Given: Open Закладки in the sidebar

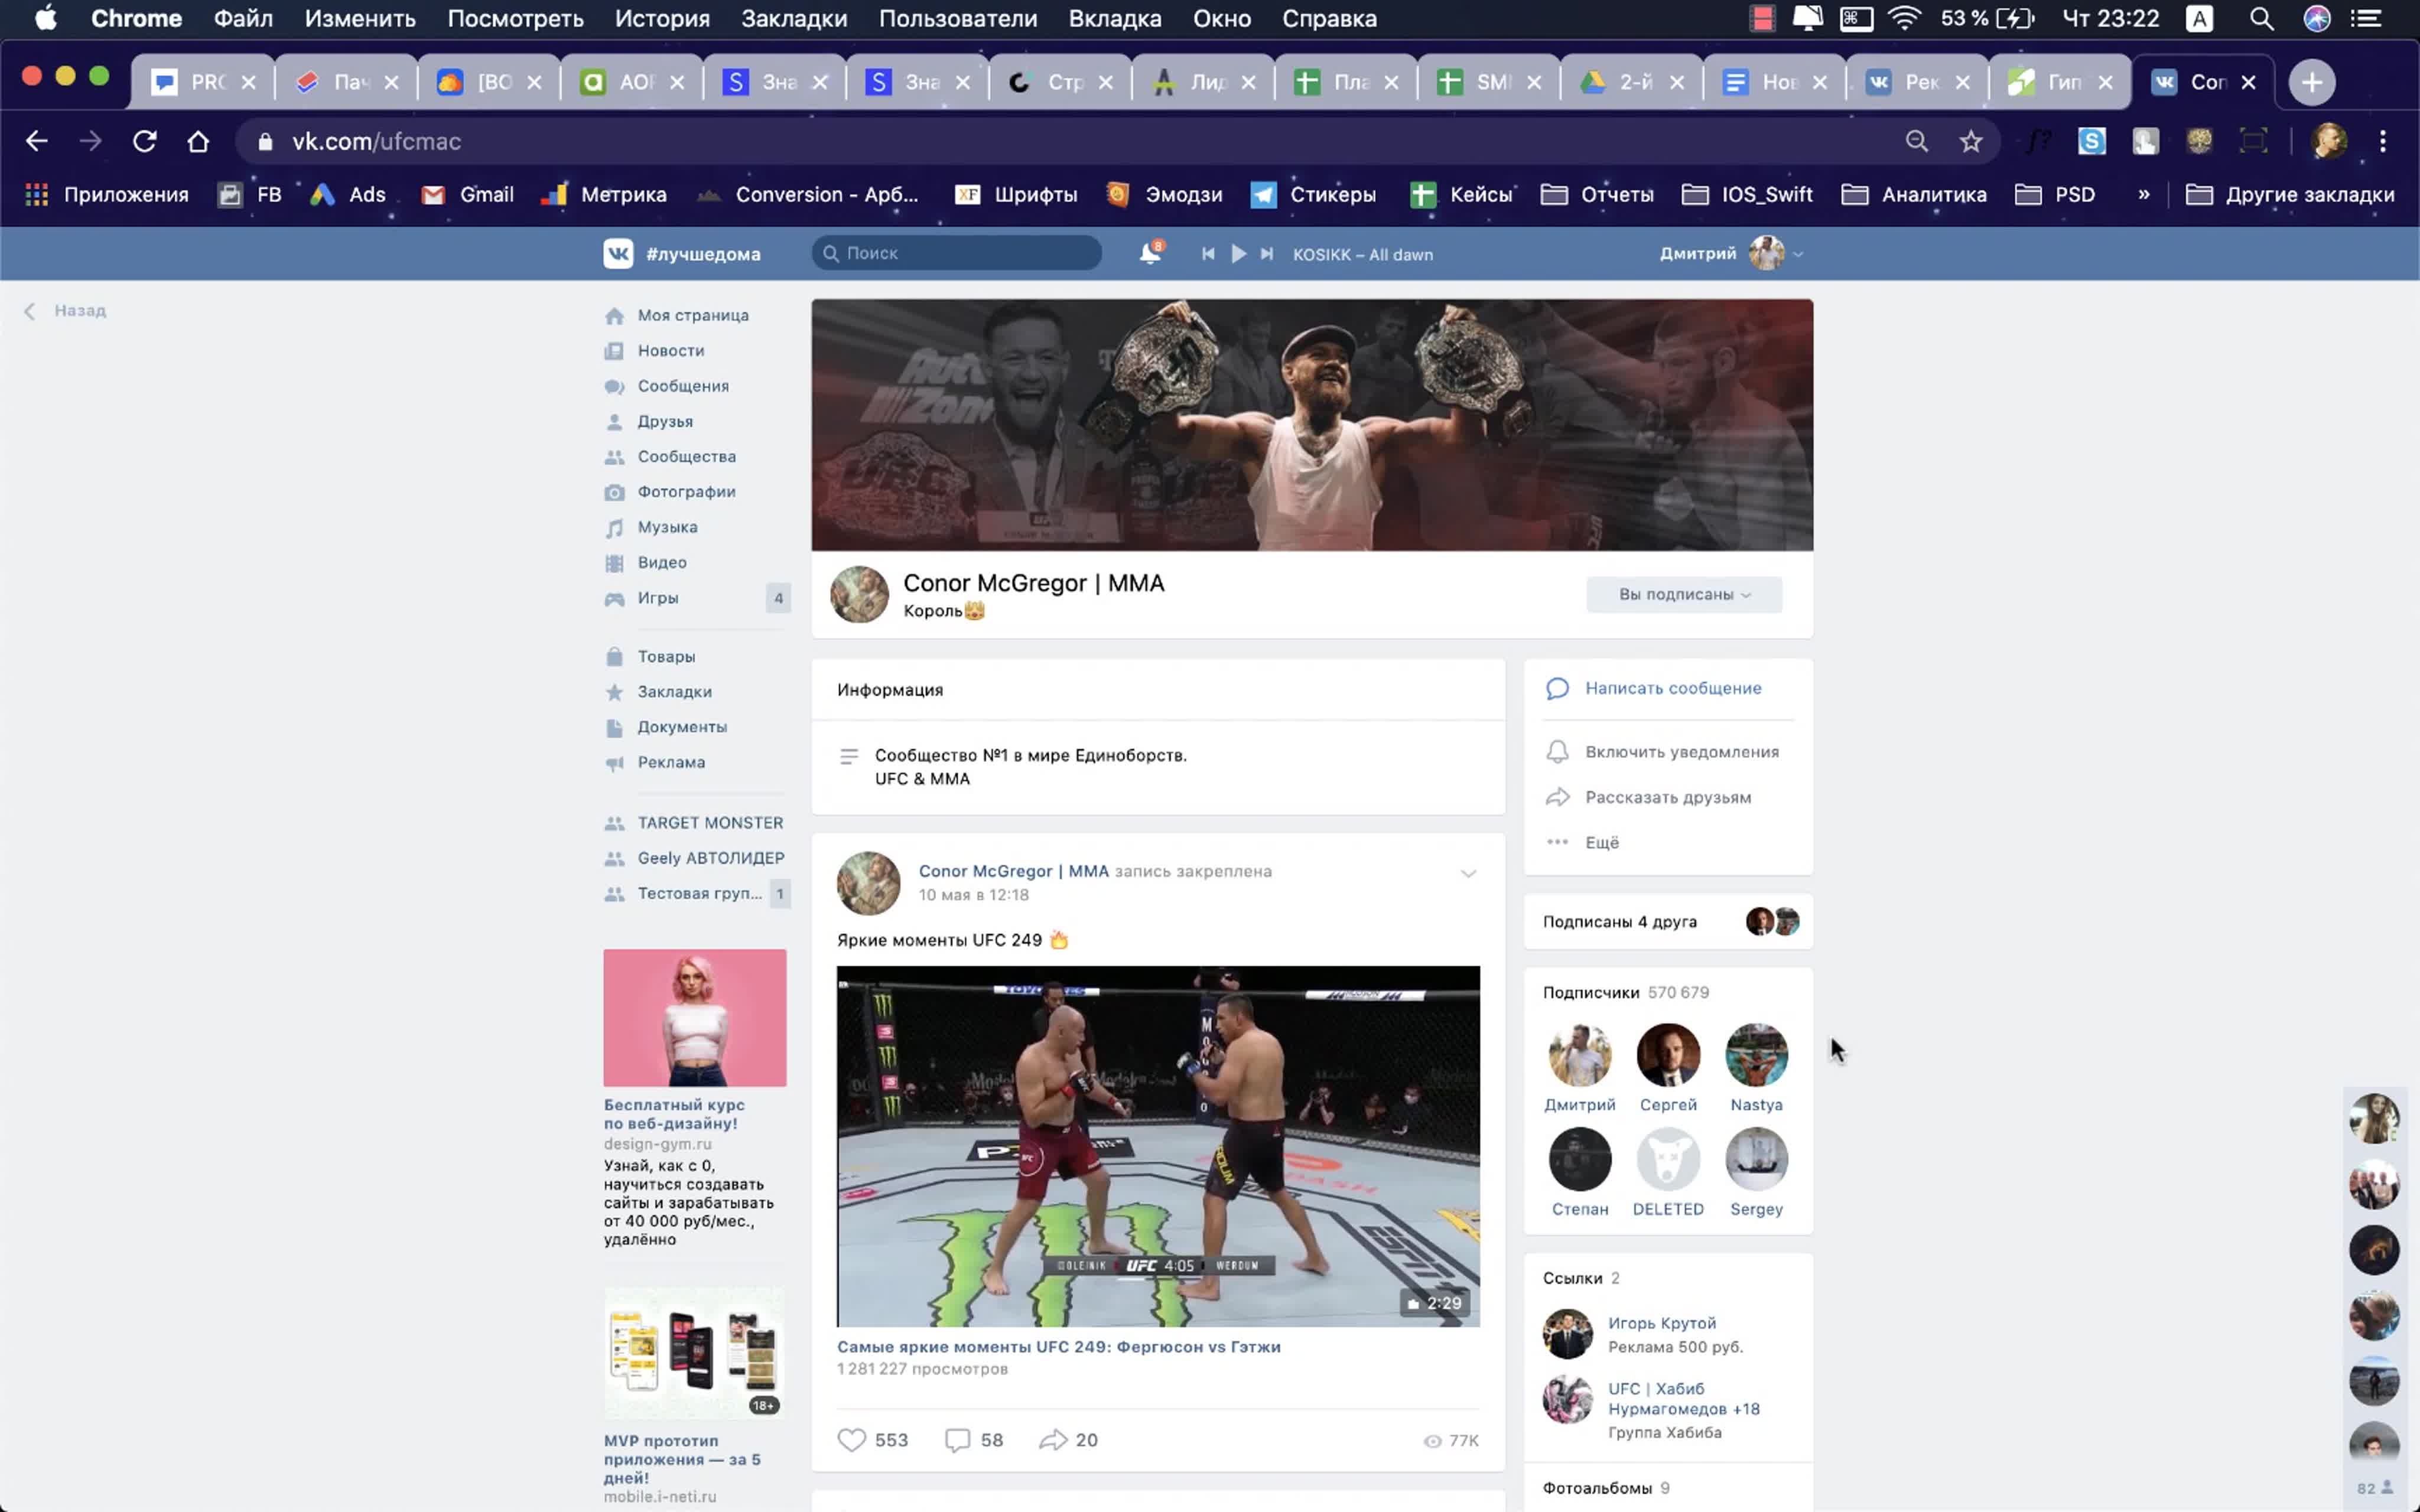Looking at the screenshot, I should pyautogui.click(x=674, y=692).
